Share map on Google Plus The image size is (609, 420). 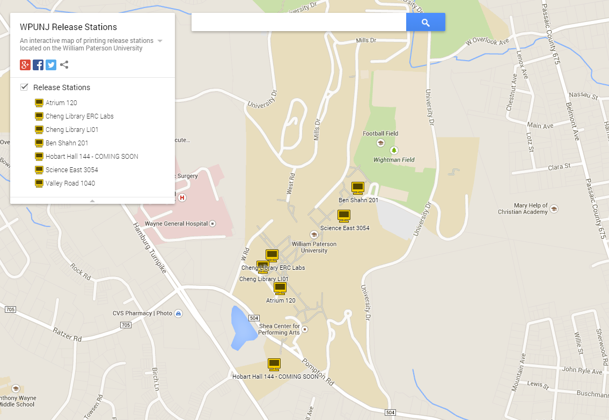click(25, 65)
